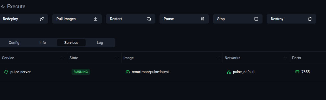Click the refresh arrows icon on Restart

[149, 19]
